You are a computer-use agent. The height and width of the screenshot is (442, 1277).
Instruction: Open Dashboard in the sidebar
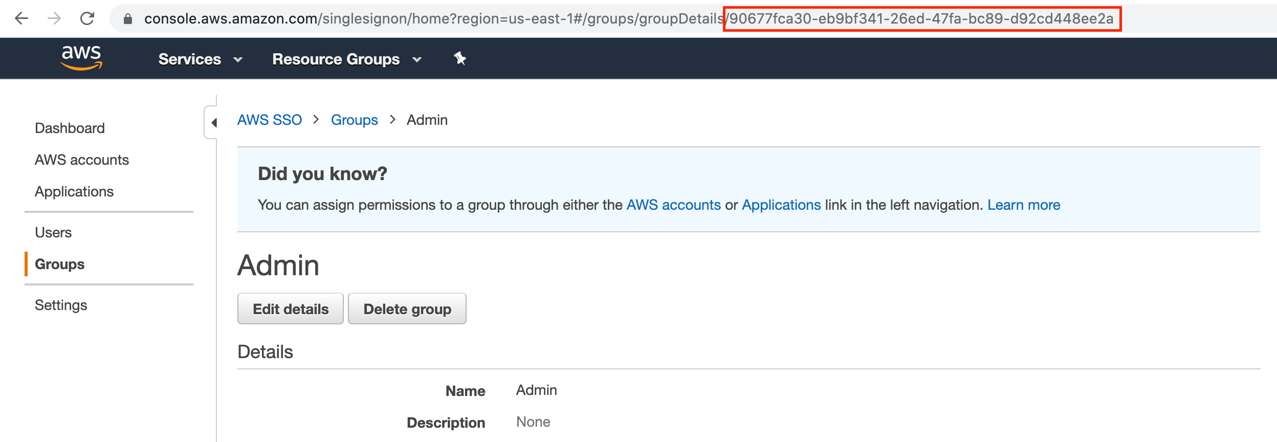(70, 128)
